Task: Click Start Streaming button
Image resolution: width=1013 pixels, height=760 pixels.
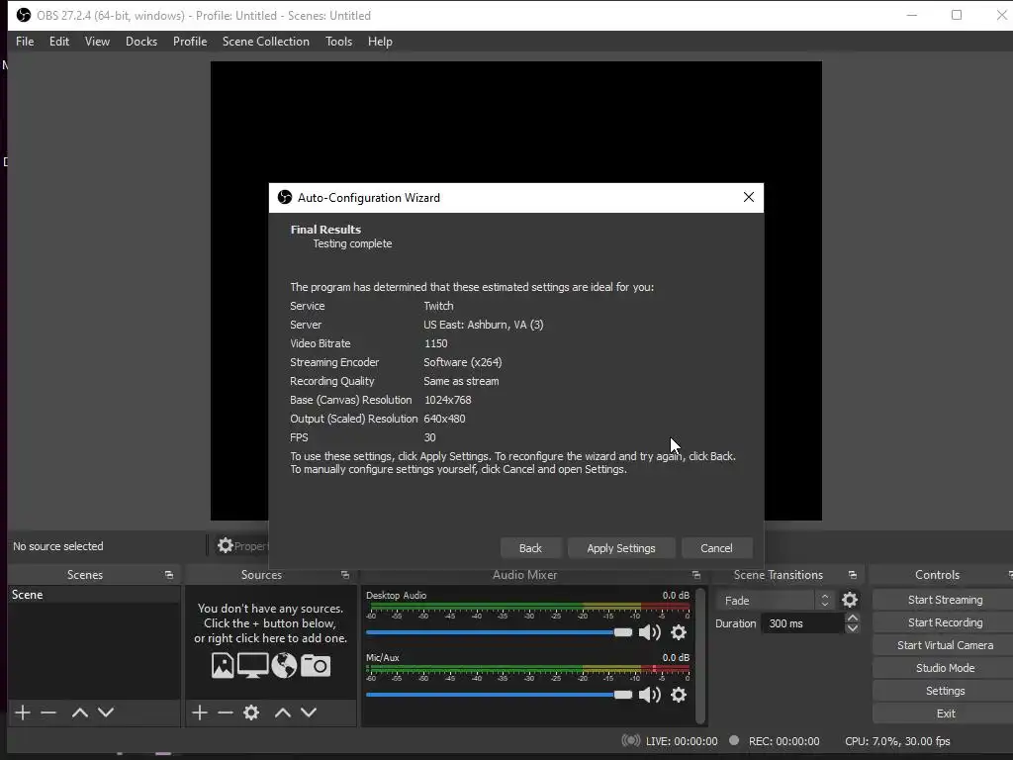Action: pos(945,600)
